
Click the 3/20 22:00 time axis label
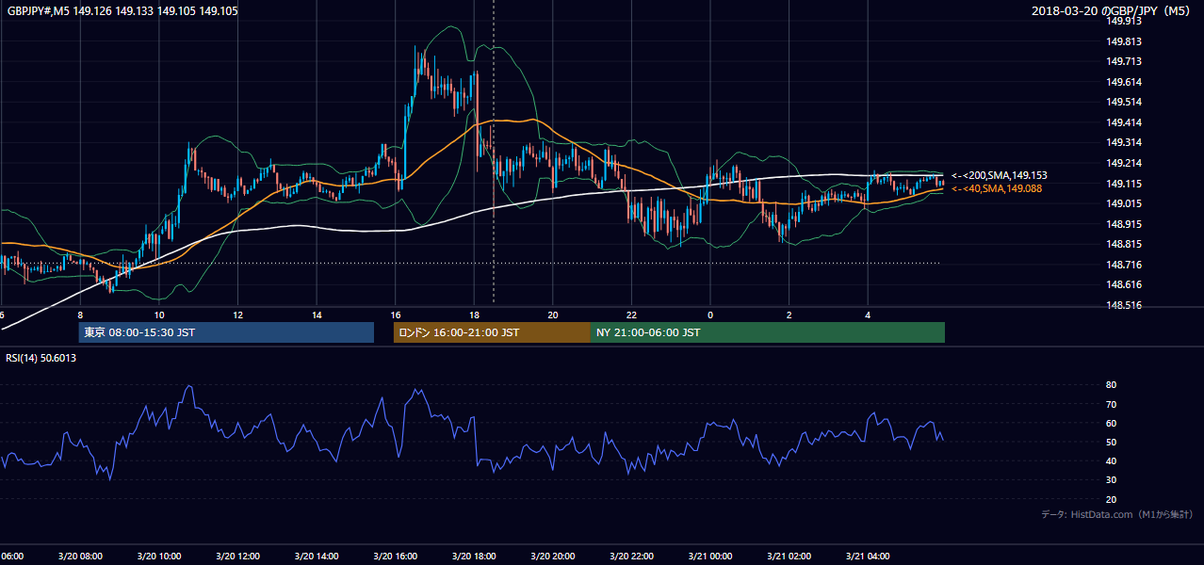(631, 556)
